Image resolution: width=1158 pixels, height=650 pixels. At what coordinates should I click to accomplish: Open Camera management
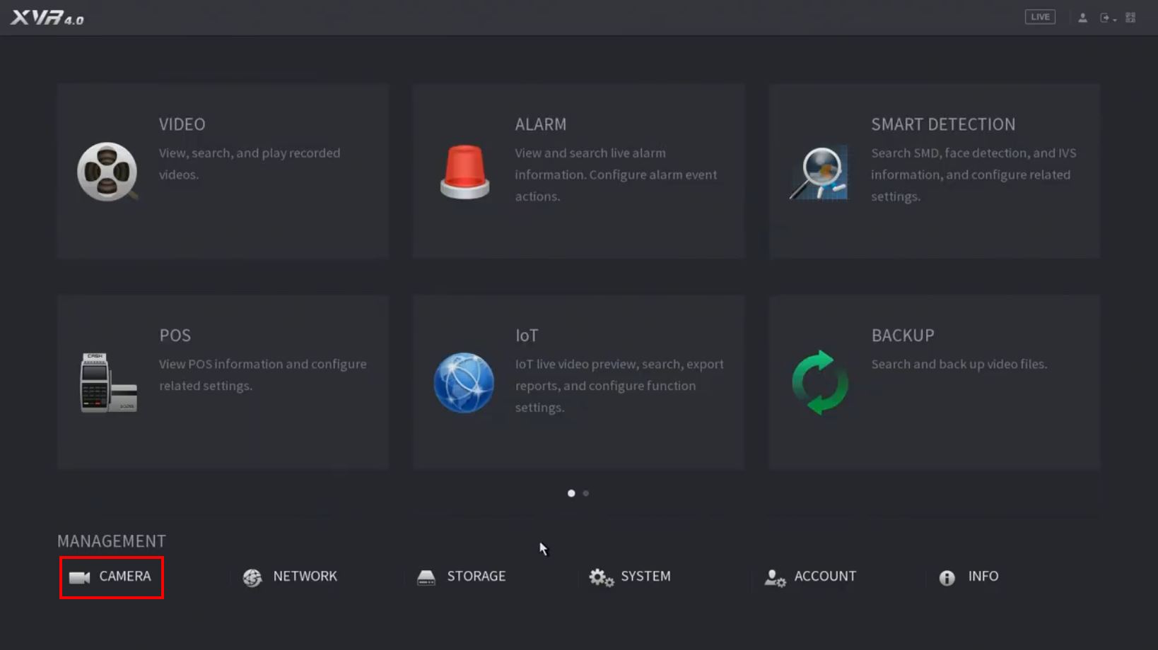click(x=112, y=577)
